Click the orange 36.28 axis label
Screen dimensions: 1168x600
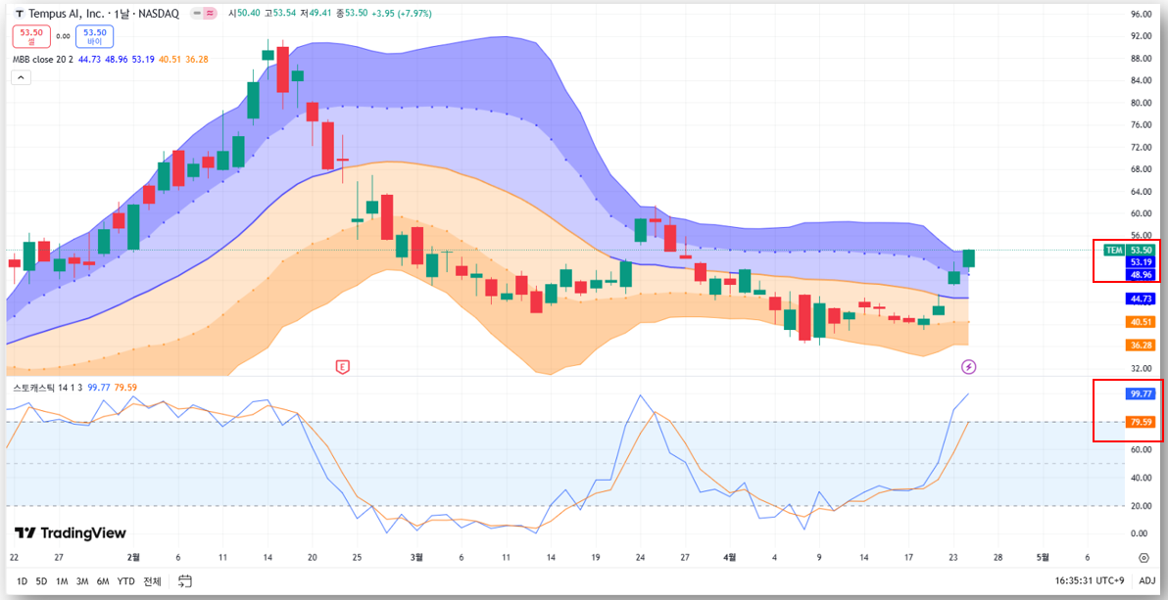1141,346
